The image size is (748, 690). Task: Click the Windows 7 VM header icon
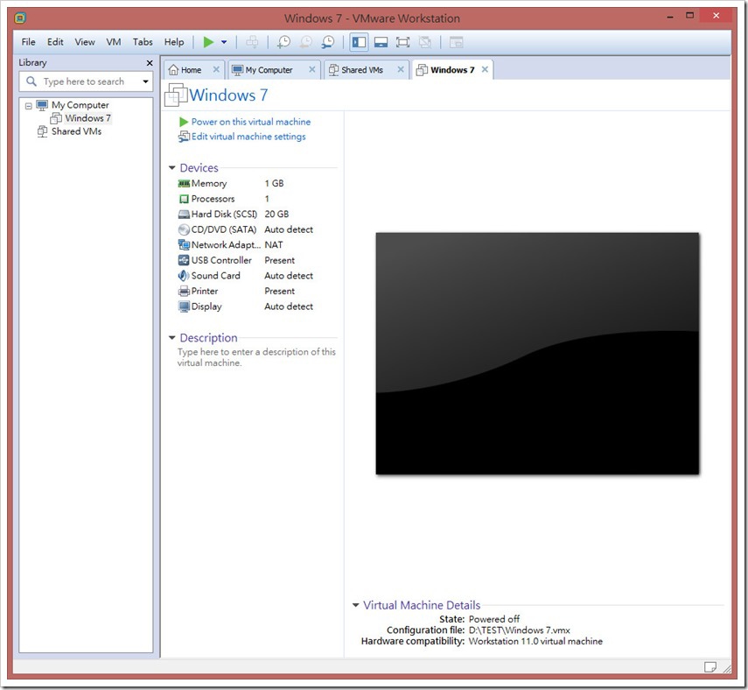coord(176,95)
